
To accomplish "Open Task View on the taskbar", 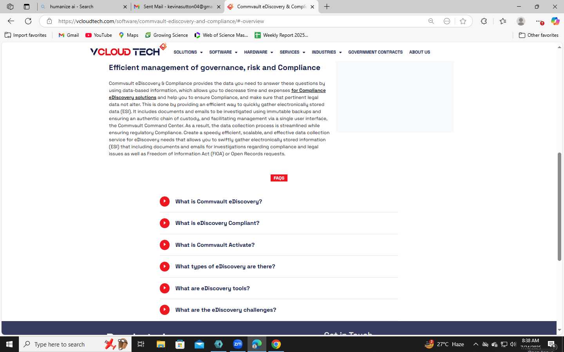I will 141,344.
